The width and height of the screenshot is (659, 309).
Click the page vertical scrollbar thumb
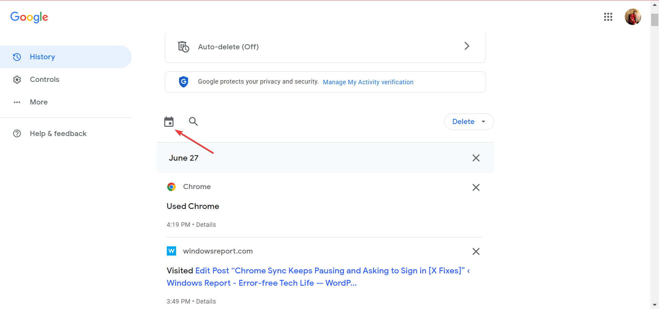tap(655, 20)
